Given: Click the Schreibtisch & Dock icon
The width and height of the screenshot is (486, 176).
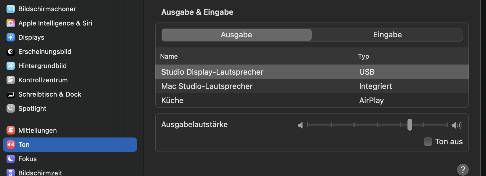Looking at the screenshot, I should pyautogui.click(x=11, y=94).
